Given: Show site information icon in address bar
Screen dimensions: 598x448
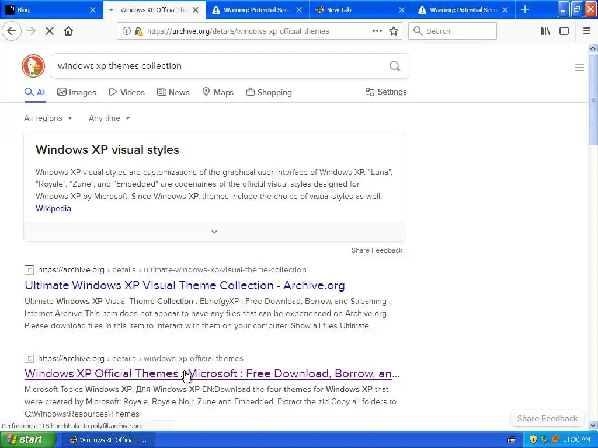Looking at the screenshot, I should (126, 32).
